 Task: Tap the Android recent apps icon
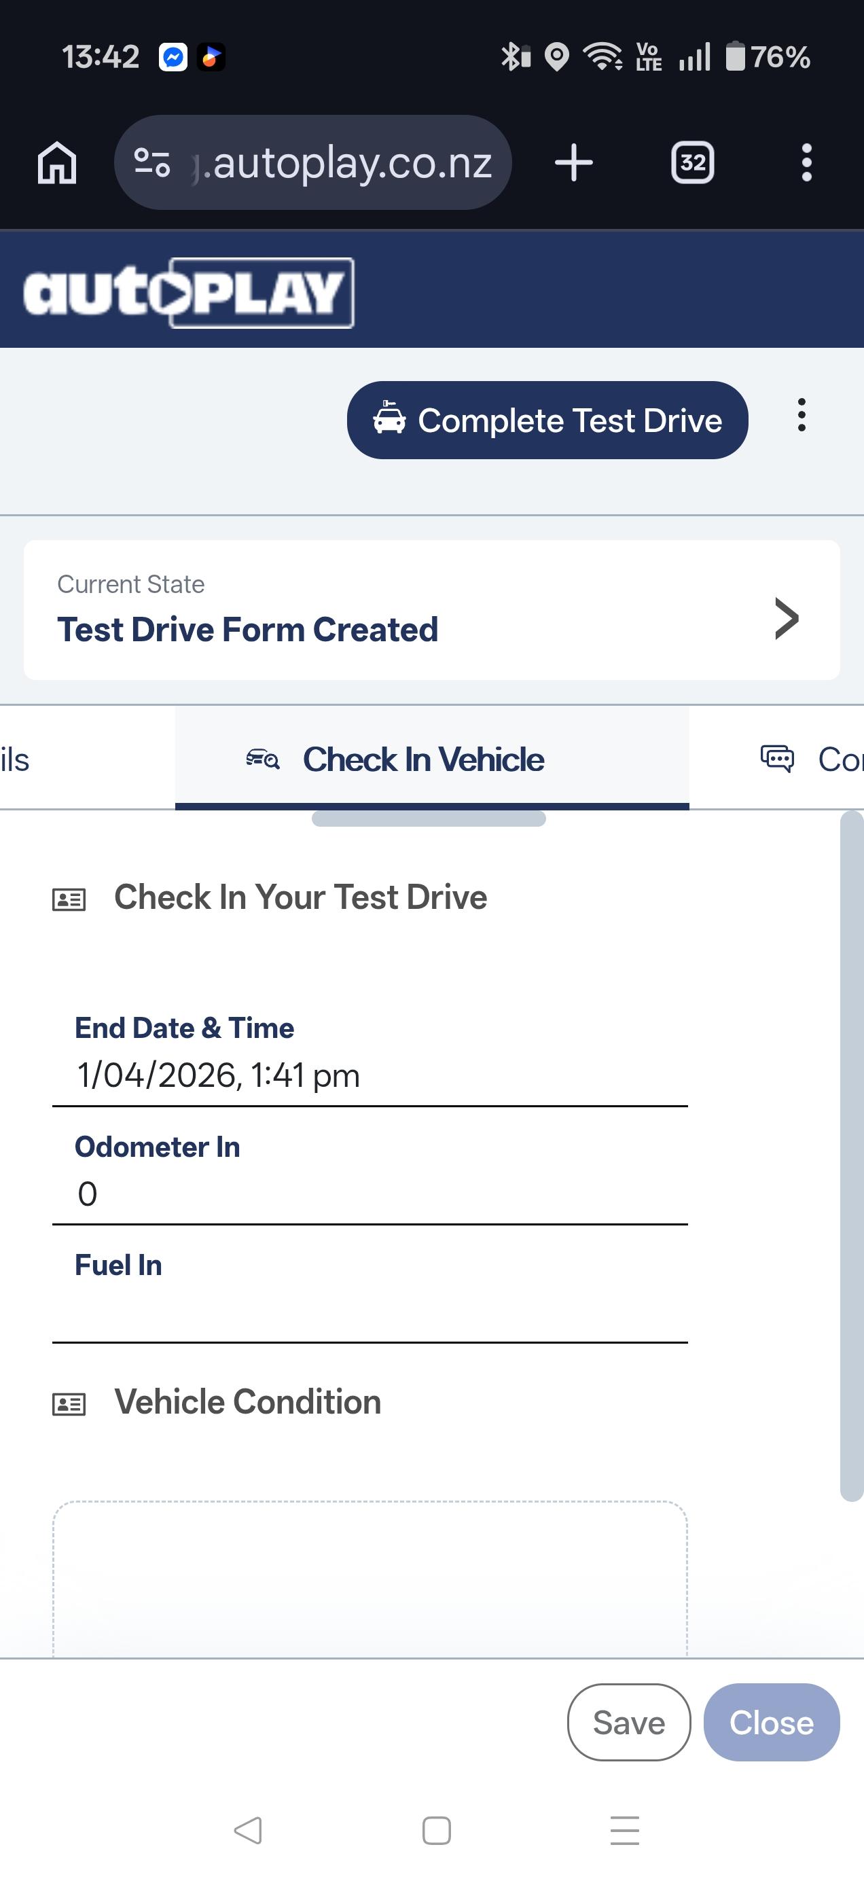point(624,1829)
